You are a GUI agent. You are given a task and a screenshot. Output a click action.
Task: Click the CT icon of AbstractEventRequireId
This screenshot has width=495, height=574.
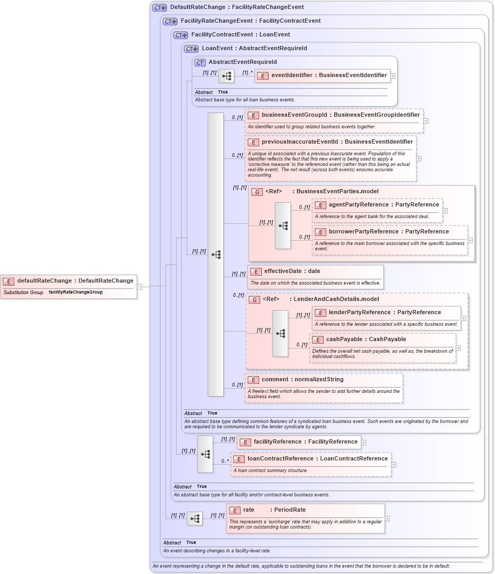(x=199, y=62)
